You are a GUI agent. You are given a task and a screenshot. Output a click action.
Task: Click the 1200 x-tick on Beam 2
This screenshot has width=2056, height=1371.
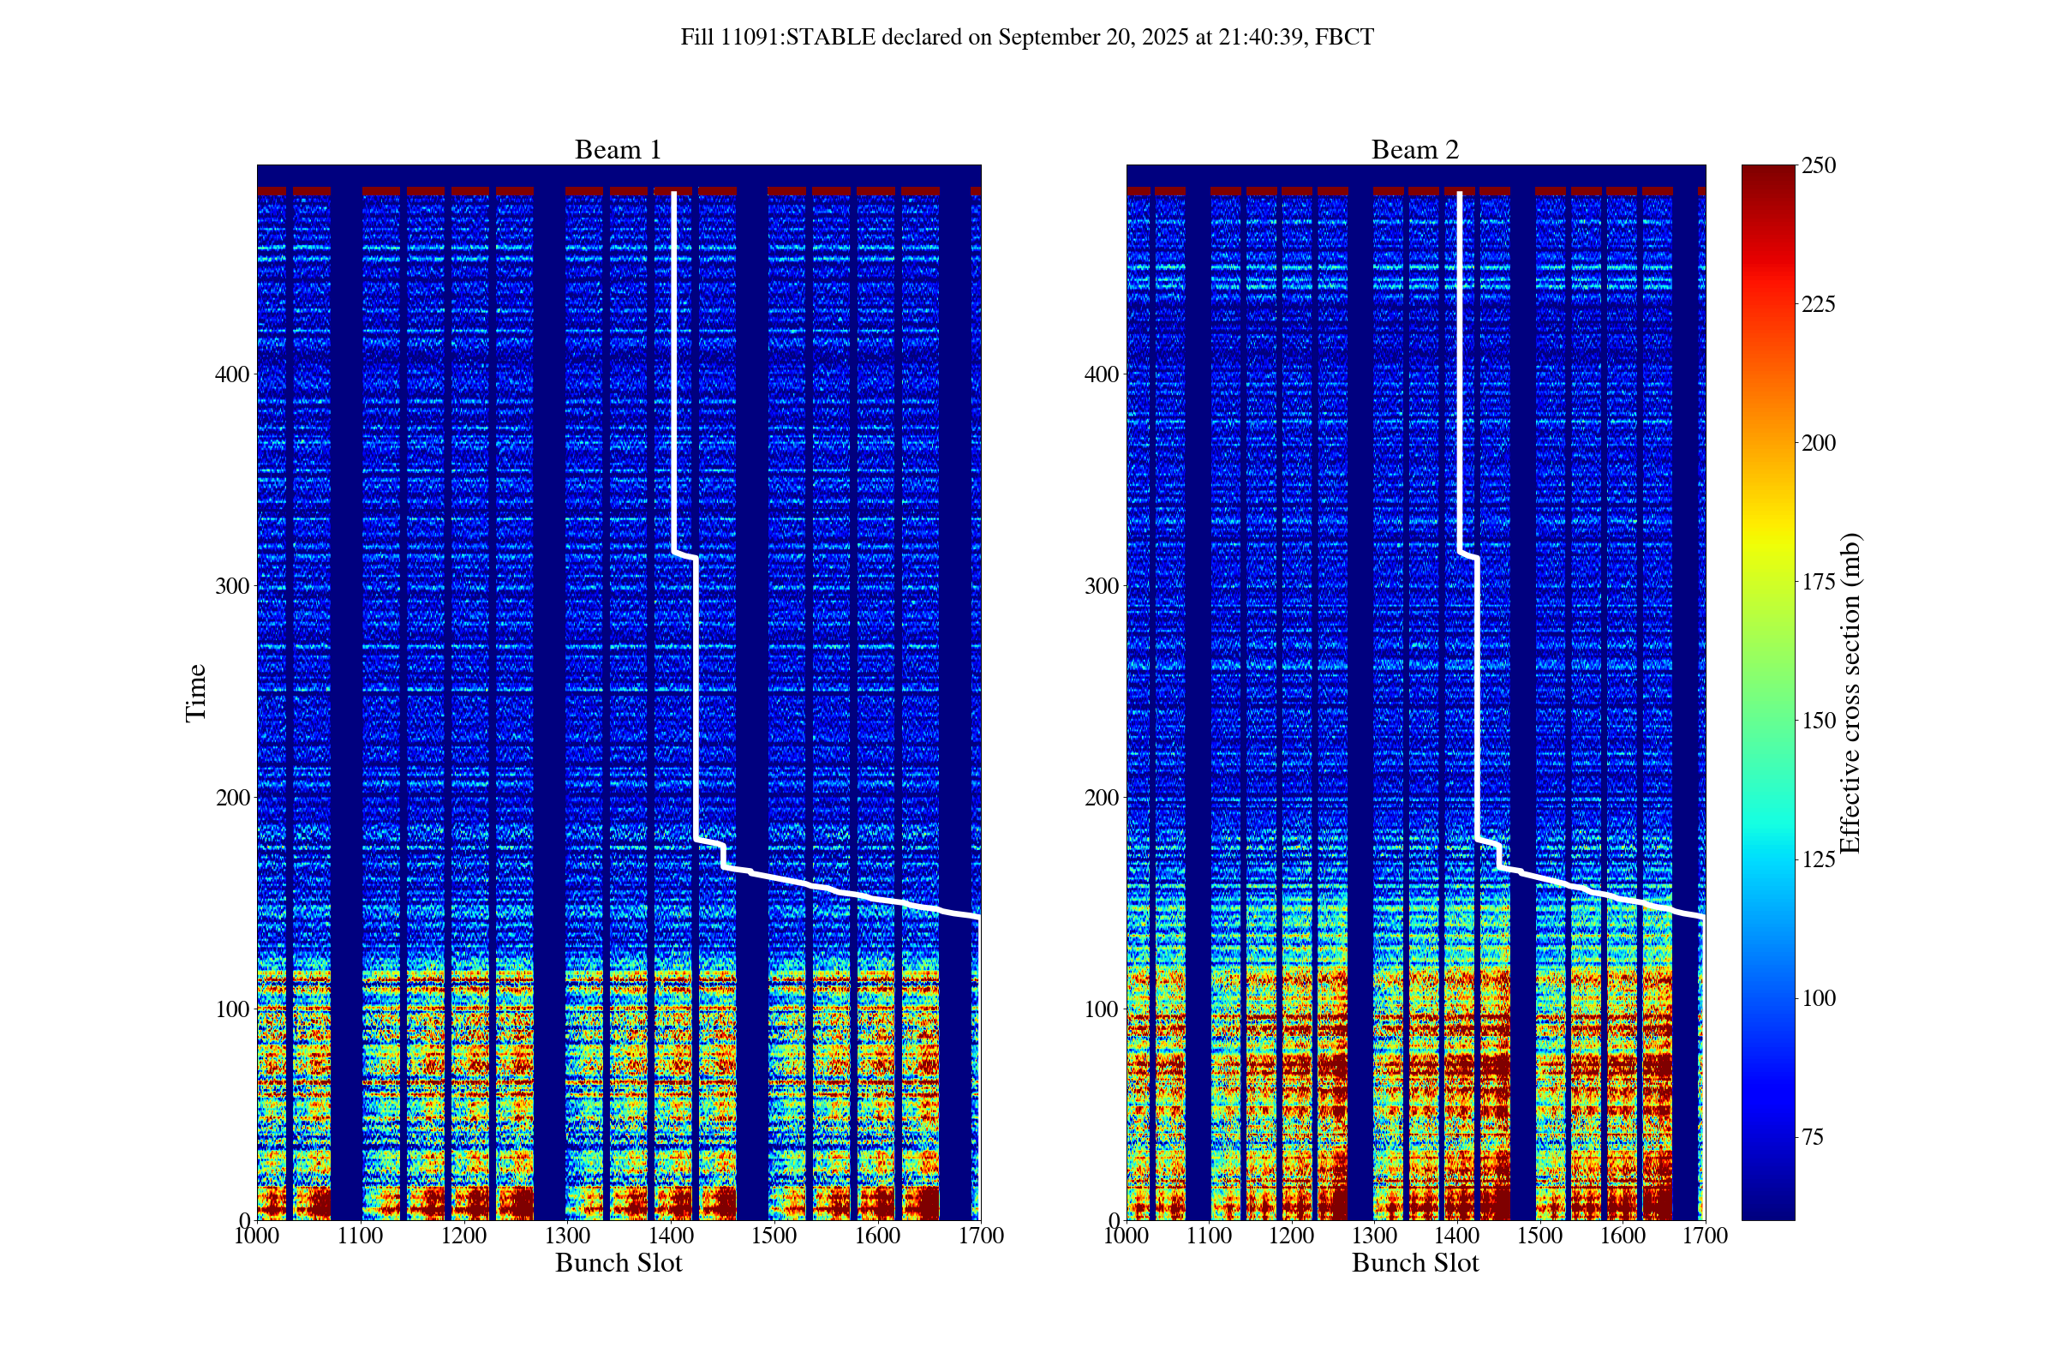1291,1236
